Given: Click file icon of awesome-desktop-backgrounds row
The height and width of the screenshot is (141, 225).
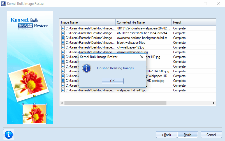Looking at the screenshot, I should point(63,38).
